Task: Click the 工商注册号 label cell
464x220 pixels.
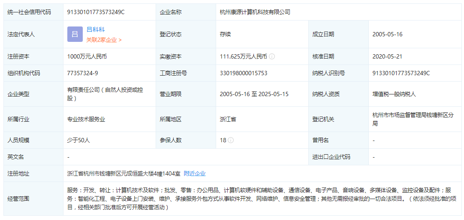Action: coord(186,73)
